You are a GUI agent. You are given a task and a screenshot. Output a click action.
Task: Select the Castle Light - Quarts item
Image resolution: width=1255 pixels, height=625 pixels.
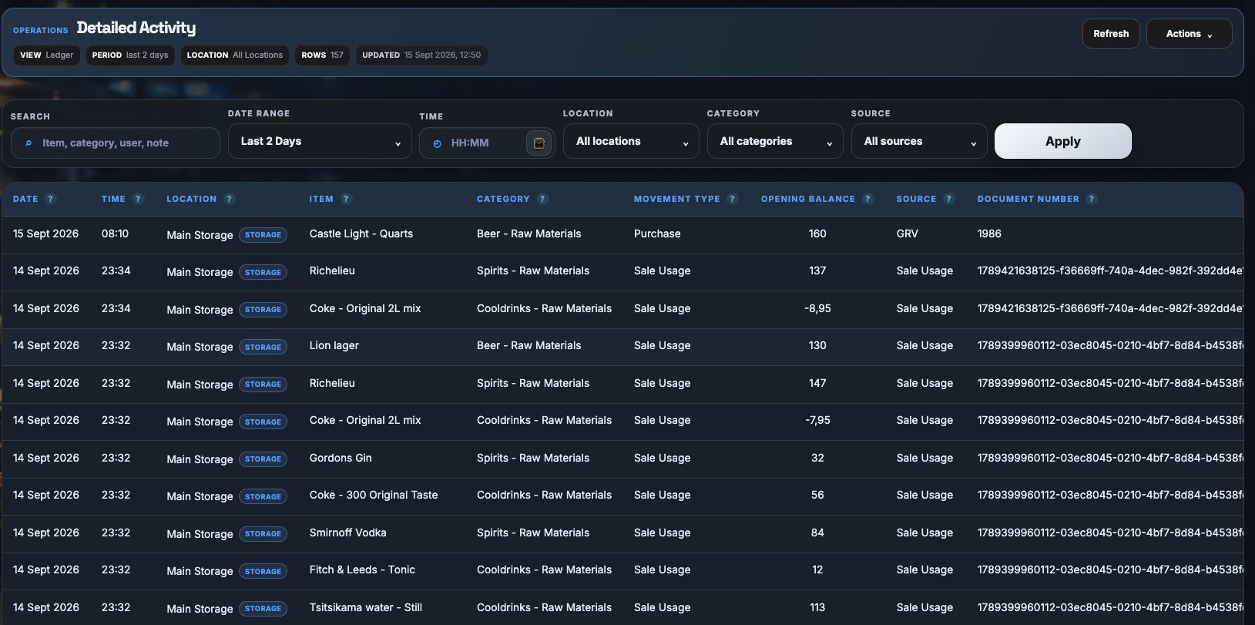(361, 234)
